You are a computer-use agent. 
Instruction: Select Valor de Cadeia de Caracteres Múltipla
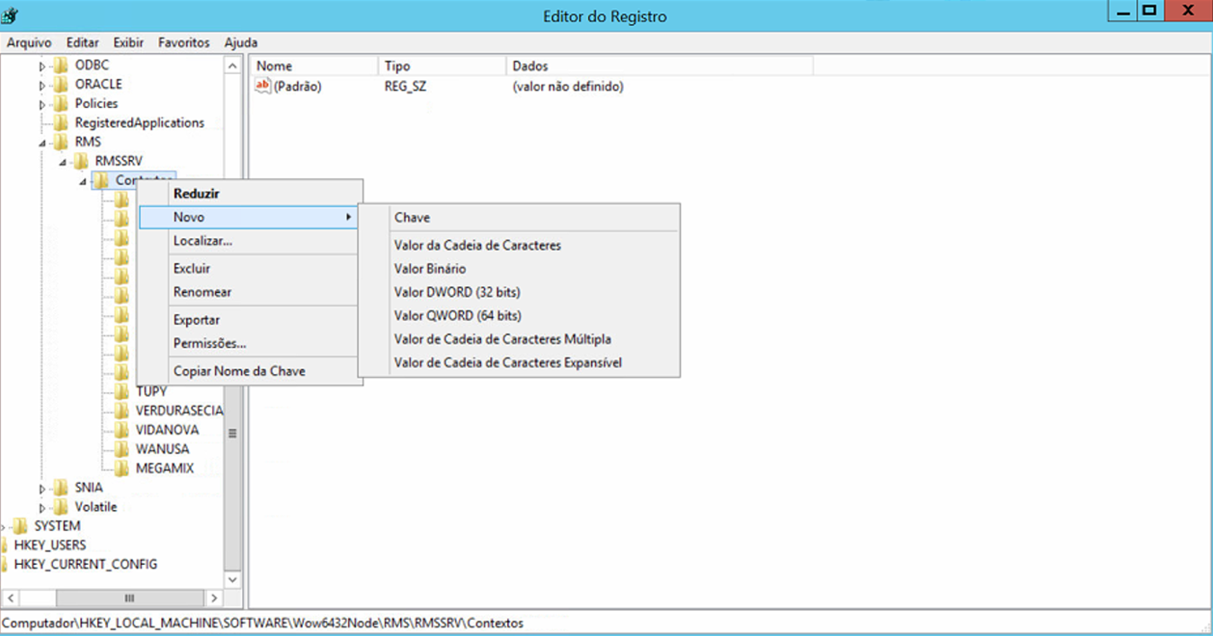tap(519, 339)
